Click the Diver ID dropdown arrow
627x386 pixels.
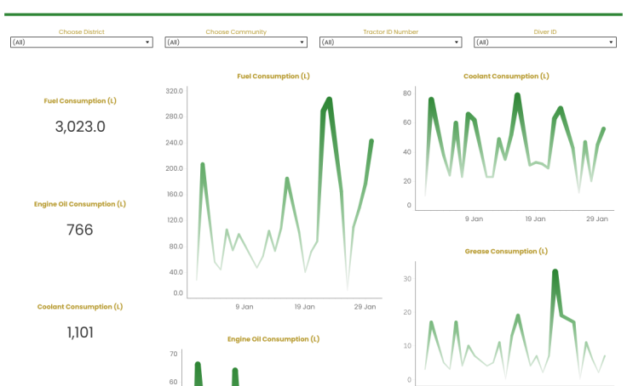coord(611,43)
